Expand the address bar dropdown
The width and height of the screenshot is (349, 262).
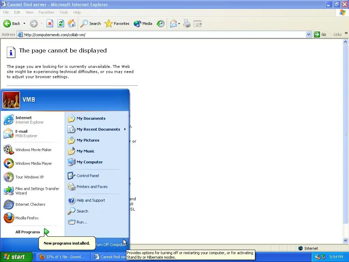[308, 34]
